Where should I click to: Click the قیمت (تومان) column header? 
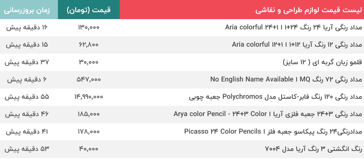coord(89,10)
